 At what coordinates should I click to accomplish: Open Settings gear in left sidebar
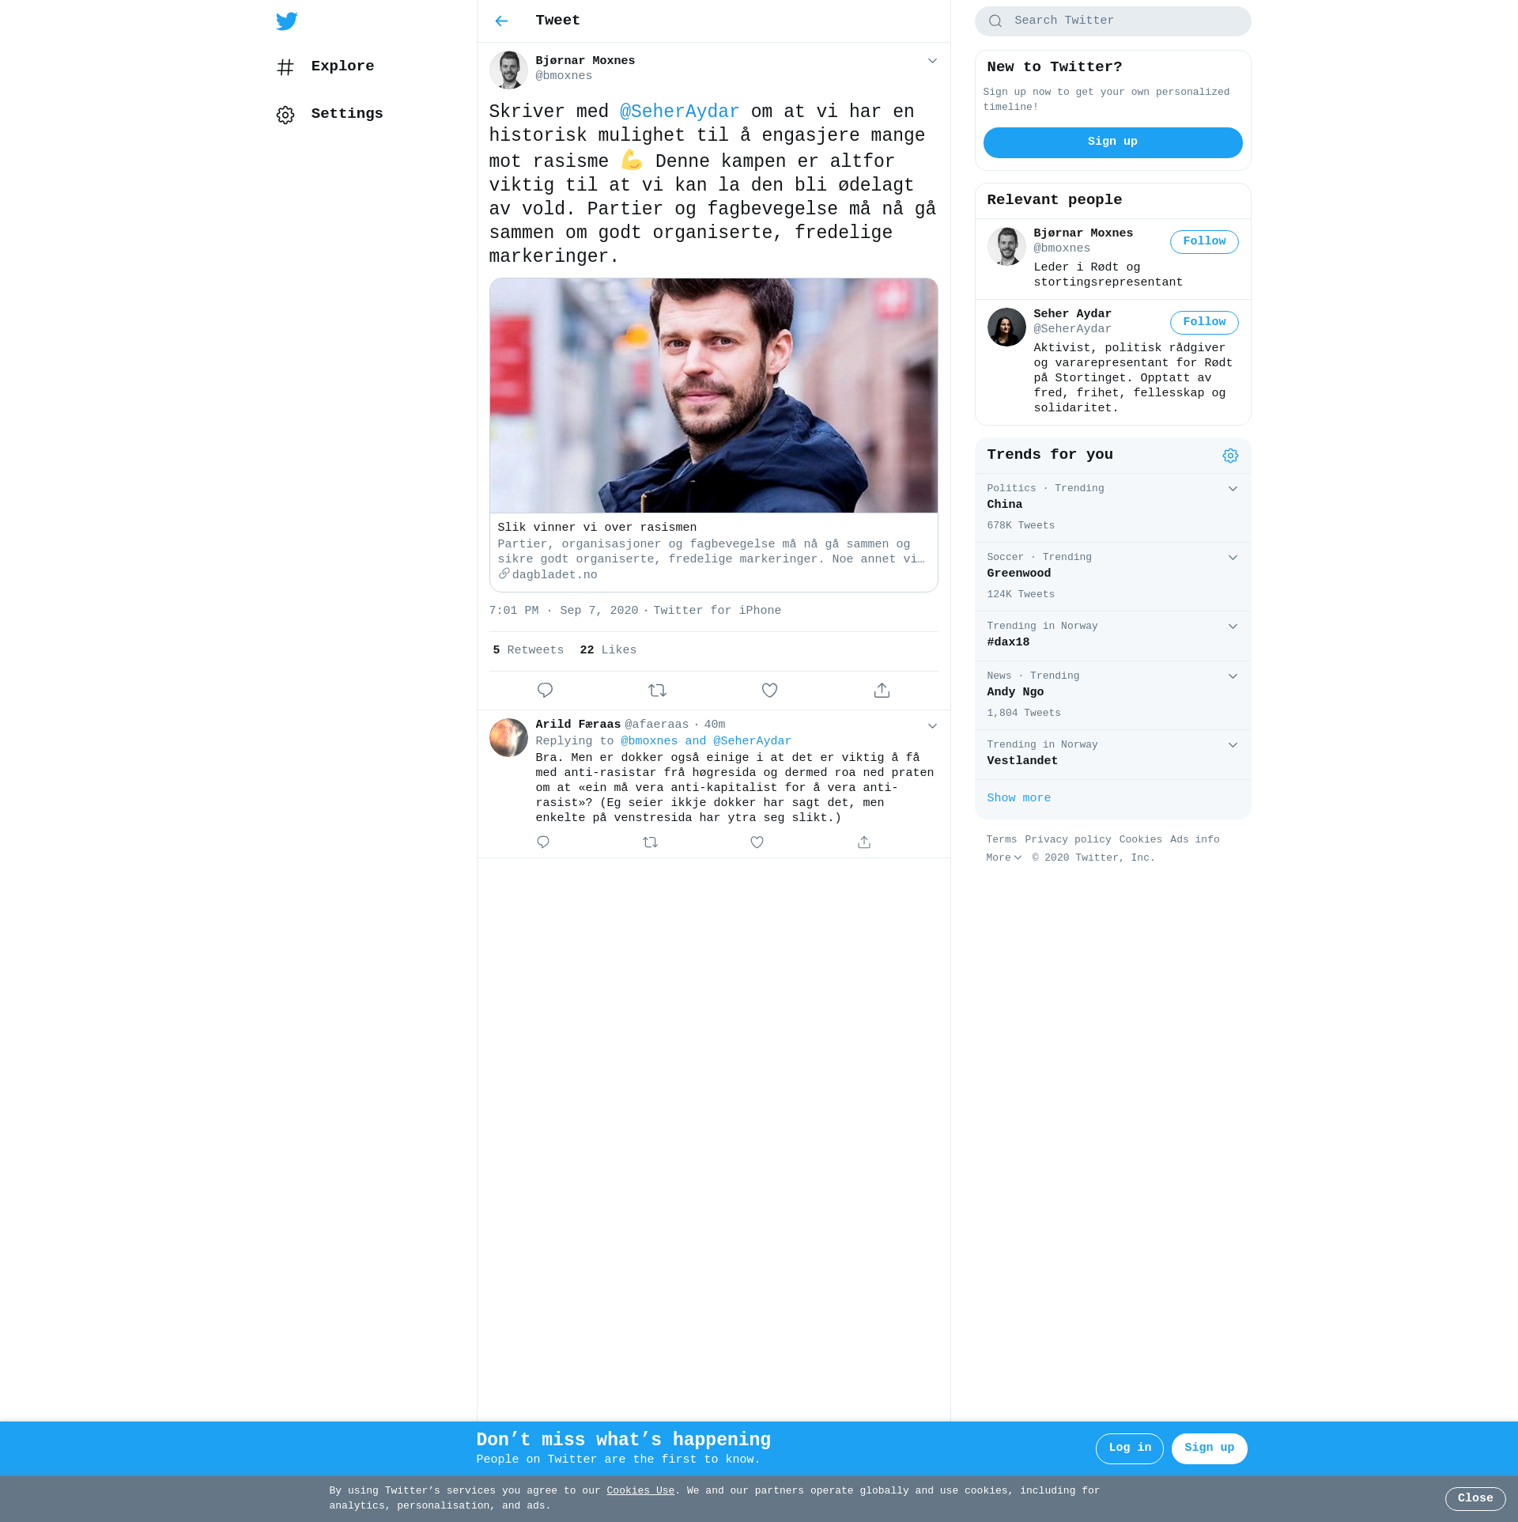pos(285,115)
